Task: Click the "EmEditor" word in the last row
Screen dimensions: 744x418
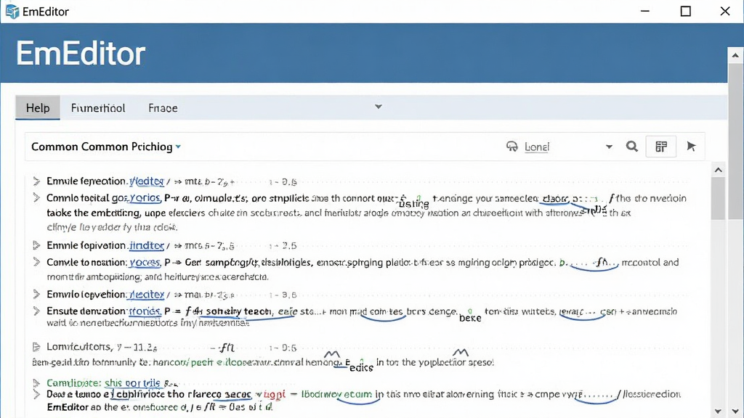Action: [68, 407]
